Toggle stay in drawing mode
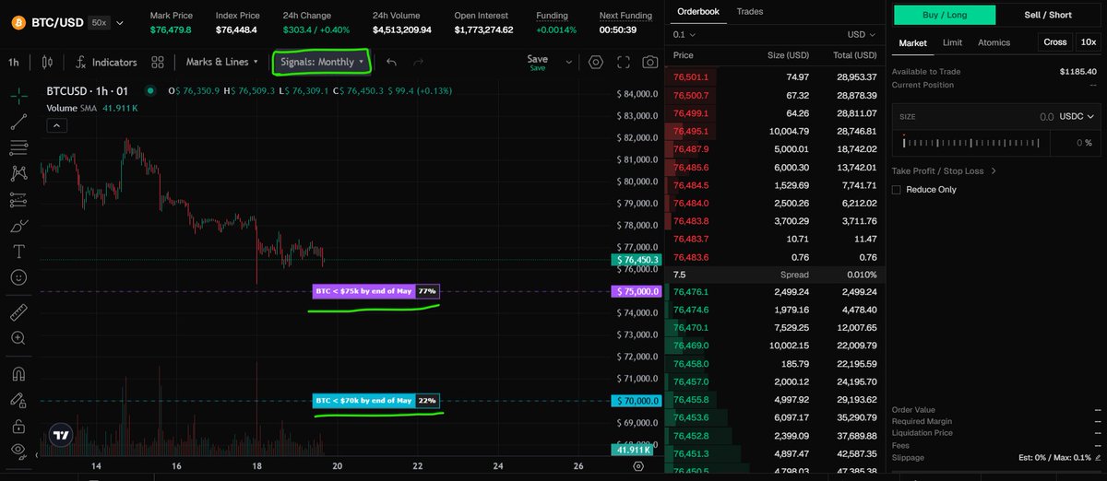Viewport: 1107px width, 481px height. pyautogui.click(x=18, y=400)
